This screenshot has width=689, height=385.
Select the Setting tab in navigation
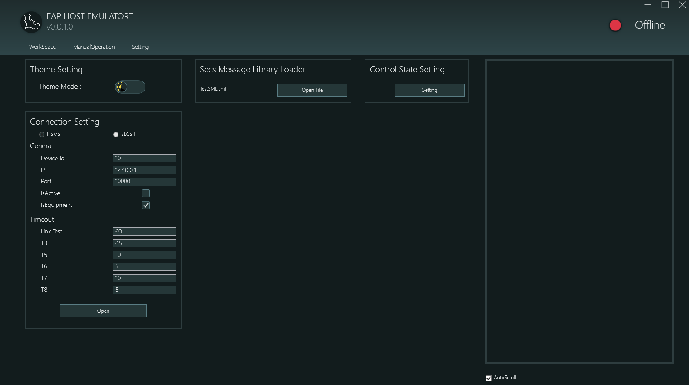coord(140,47)
